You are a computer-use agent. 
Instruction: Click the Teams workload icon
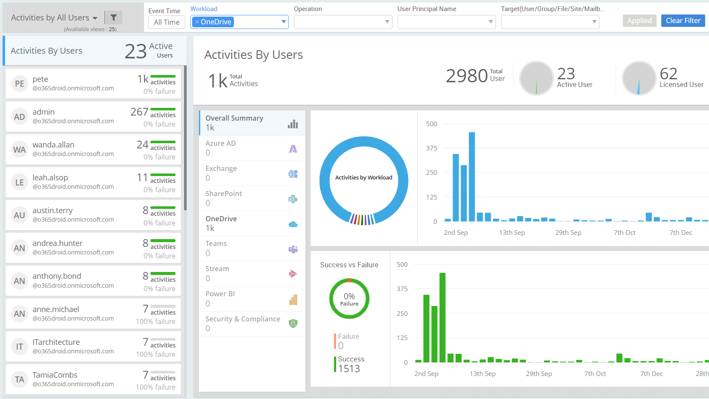(x=293, y=249)
